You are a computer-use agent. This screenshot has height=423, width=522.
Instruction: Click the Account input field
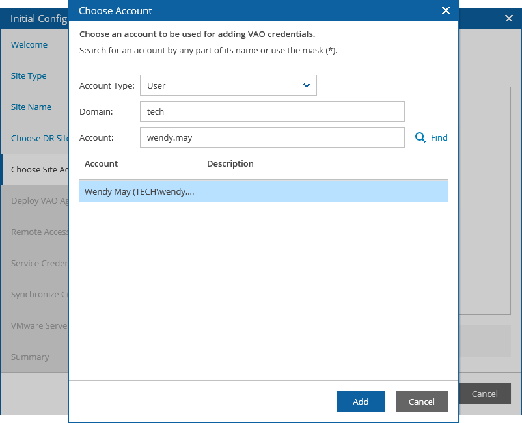[x=272, y=137]
